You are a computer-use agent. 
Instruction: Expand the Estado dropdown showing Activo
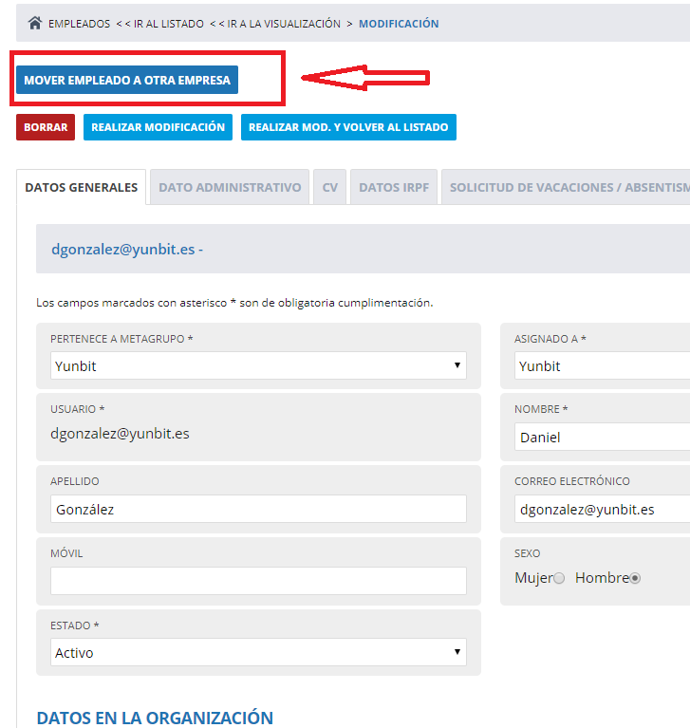[x=258, y=653]
